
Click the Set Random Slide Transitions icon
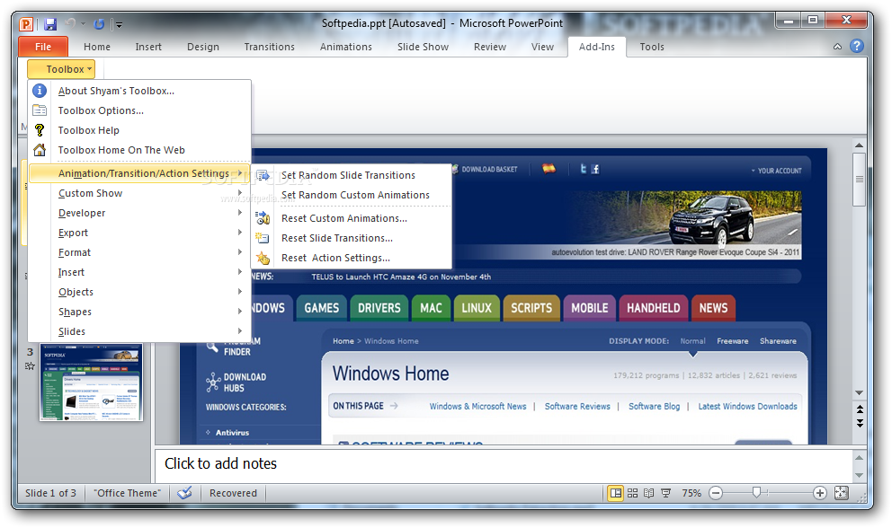pyautogui.click(x=263, y=175)
